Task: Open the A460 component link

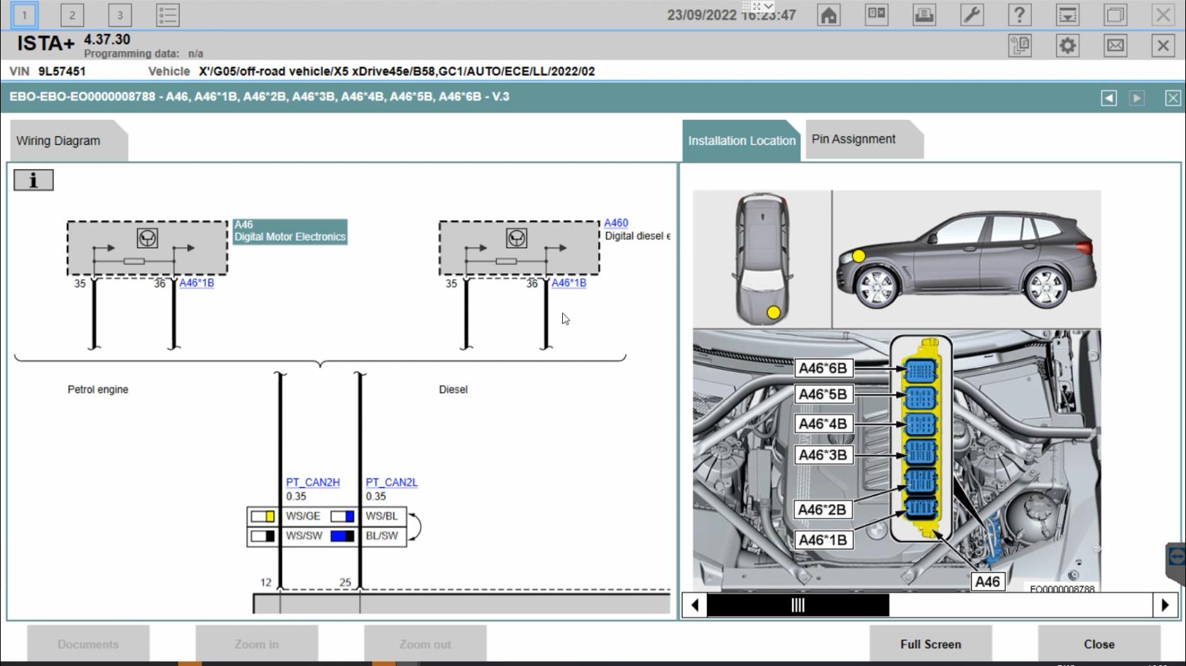Action: 616,223
